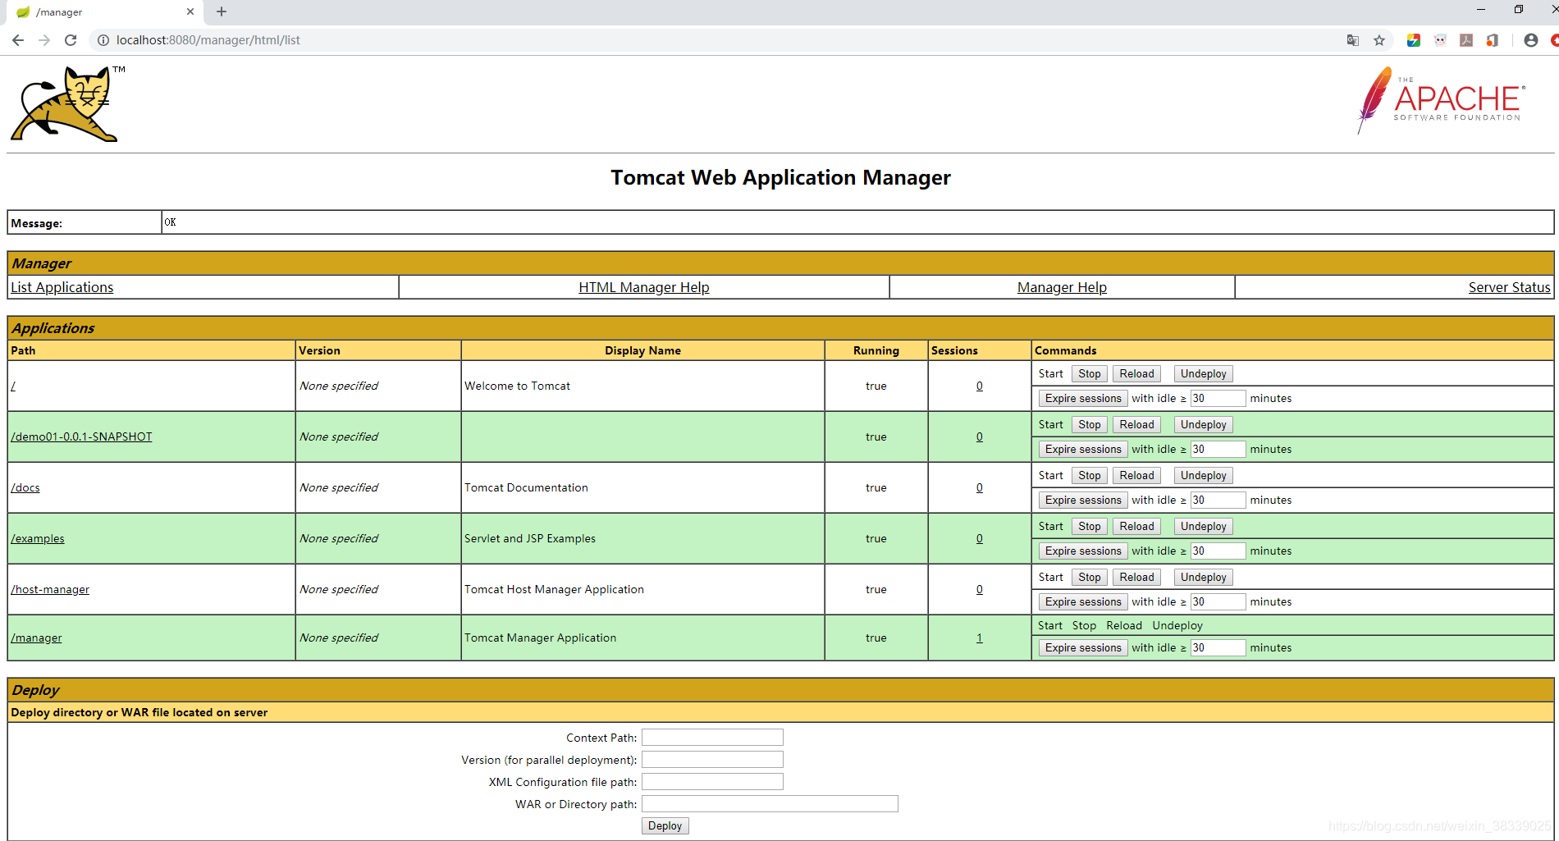Open HTML Manager Help link

[644, 287]
